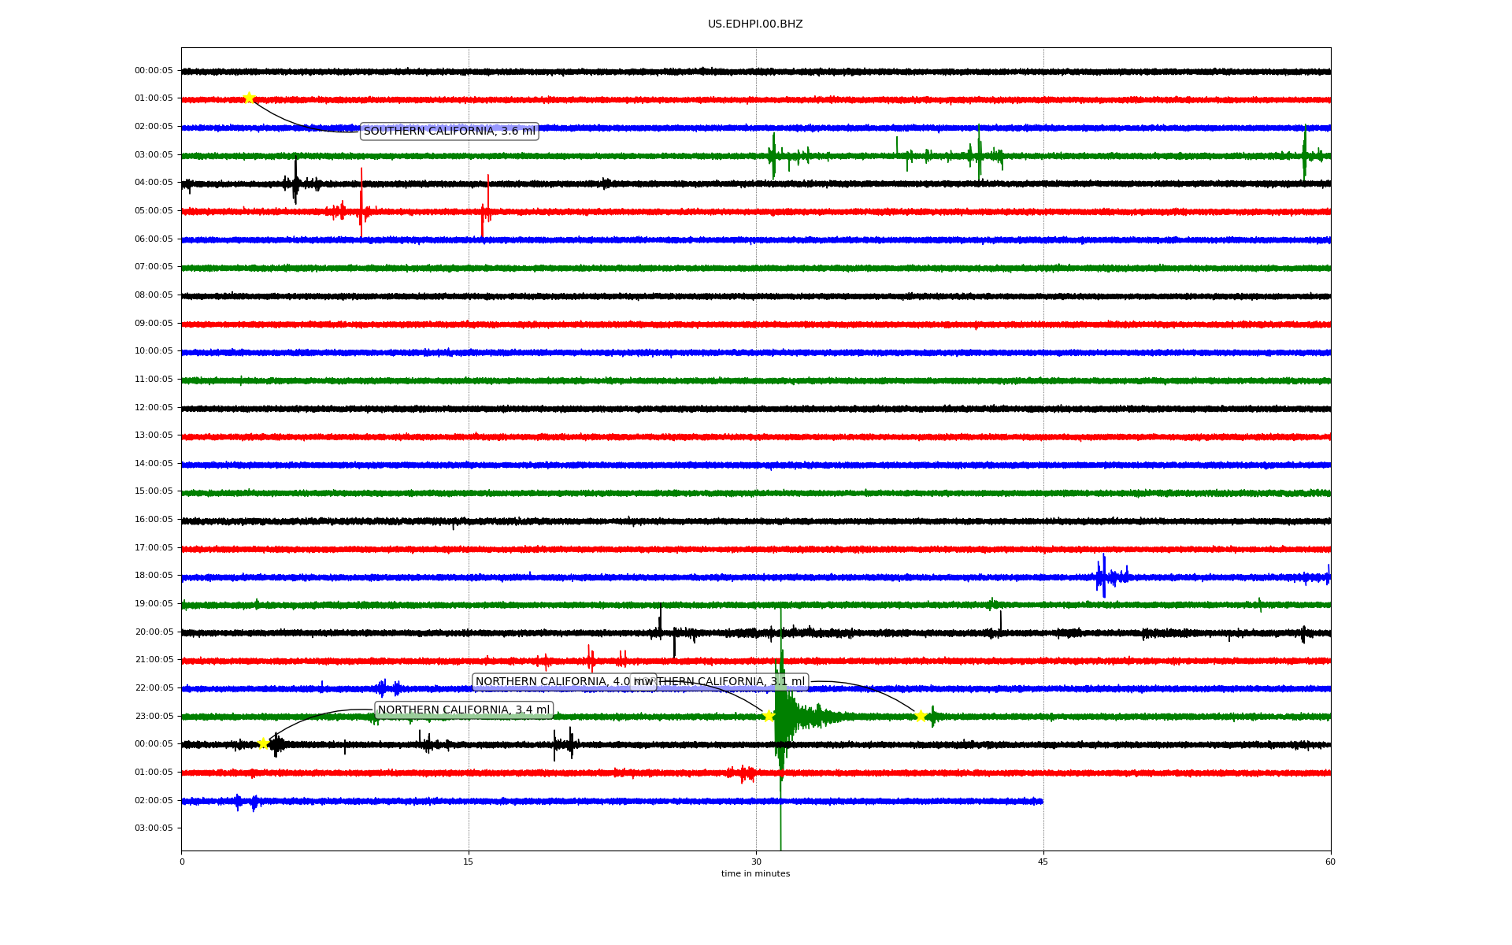Click the NORTHERN CALIFORNIA, 3.1 ml annotation
1512x945 pixels.
pyautogui.click(x=732, y=682)
